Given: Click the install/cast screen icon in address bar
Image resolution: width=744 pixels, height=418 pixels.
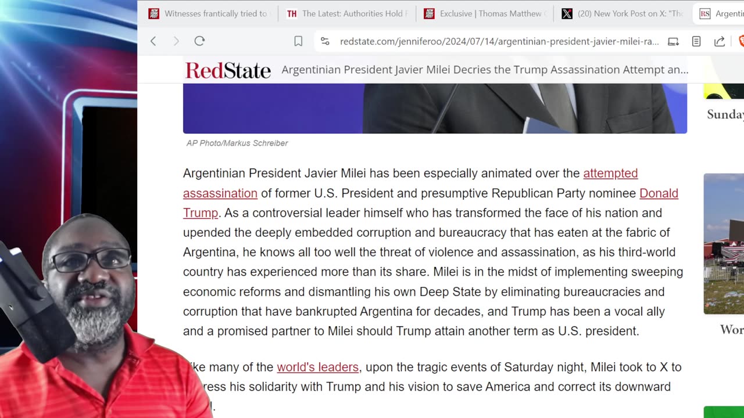Looking at the screenshot, I should click(673, 41).
